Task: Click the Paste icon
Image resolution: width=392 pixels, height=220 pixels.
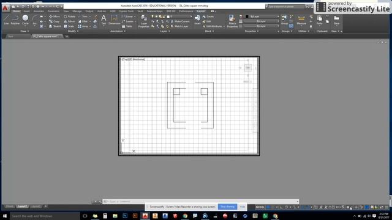Action: click(x=320, y=20)
